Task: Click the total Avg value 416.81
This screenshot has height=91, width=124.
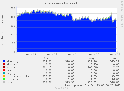Action: tap(92, 82)
